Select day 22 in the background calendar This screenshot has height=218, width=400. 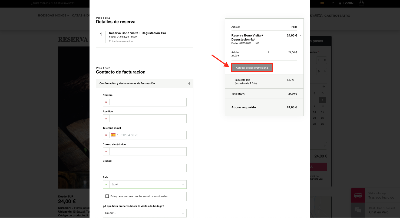point(322,118)
